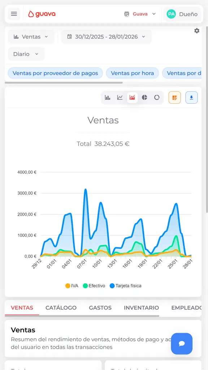
Task: Open the chat bubble widget
Action: [182, 344]
